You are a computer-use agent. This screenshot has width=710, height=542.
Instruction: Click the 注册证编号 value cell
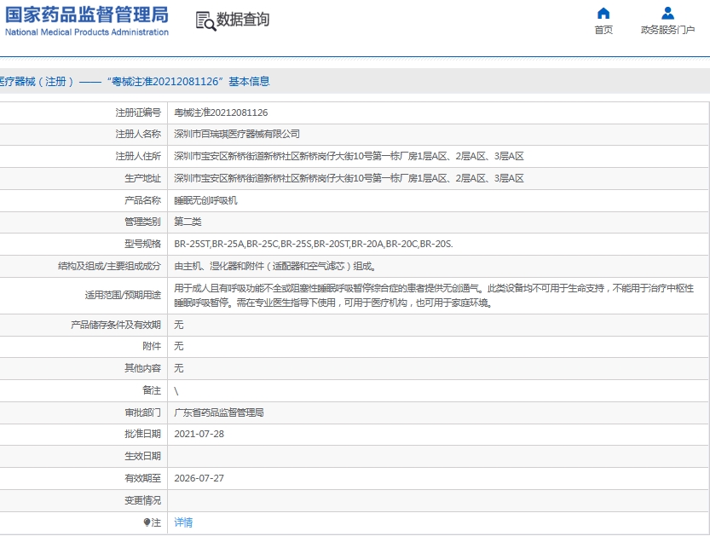pyautogui.click(x=222, y=112)
